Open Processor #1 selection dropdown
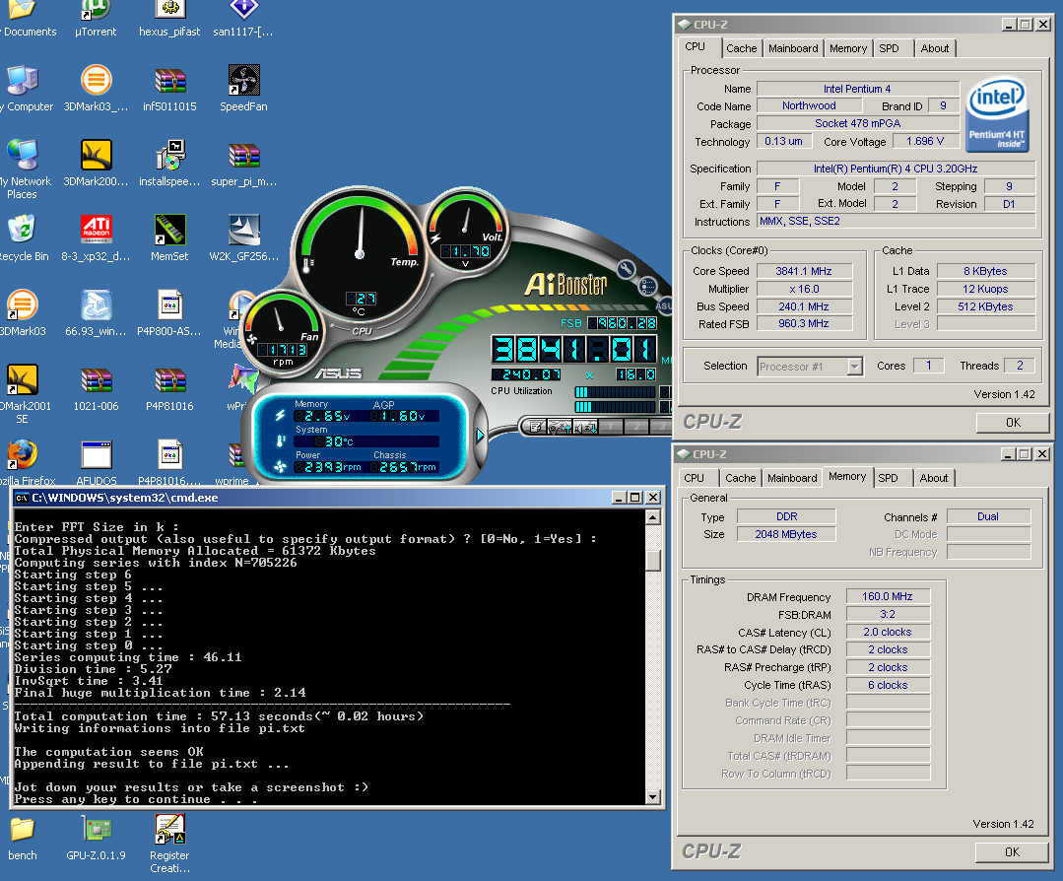This screenshot has height=881, width=1063. [x=854, y=367]
